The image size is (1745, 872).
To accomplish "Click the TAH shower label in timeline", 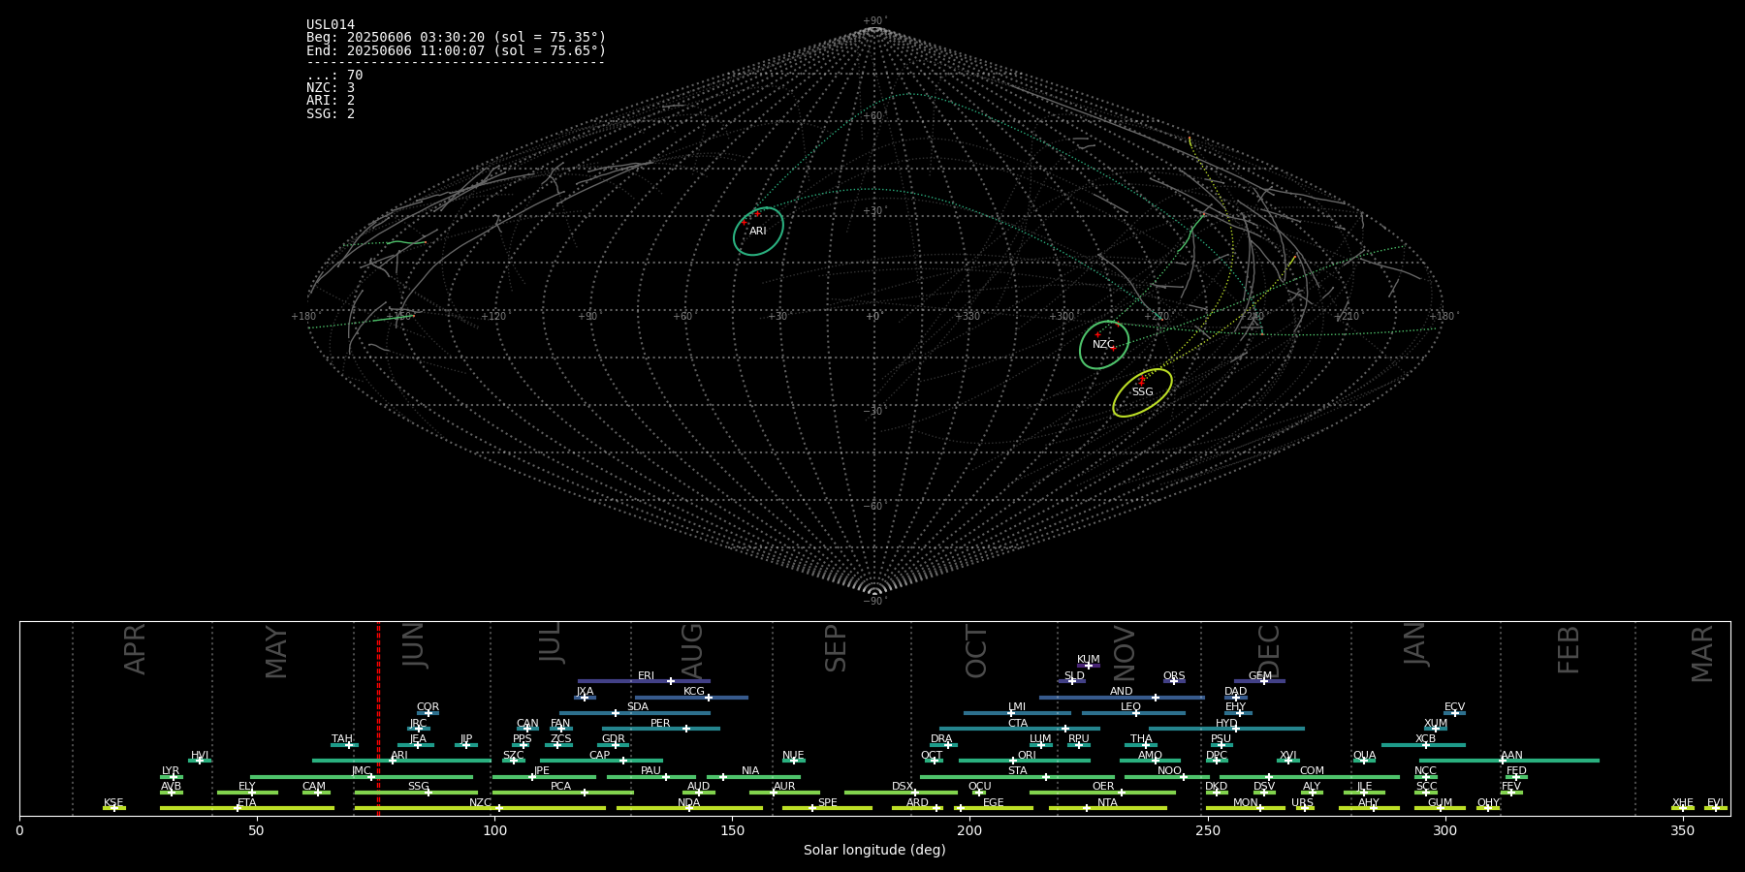I will [342, 739].
